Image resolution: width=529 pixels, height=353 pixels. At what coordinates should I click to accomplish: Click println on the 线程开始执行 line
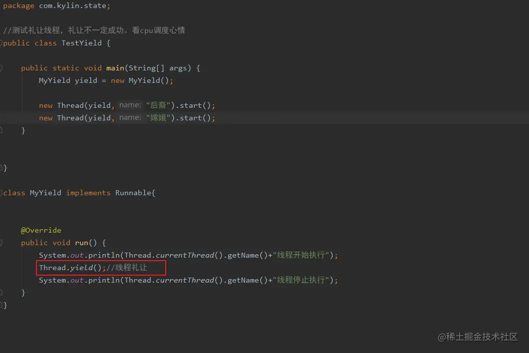click(x=104, y=256)
